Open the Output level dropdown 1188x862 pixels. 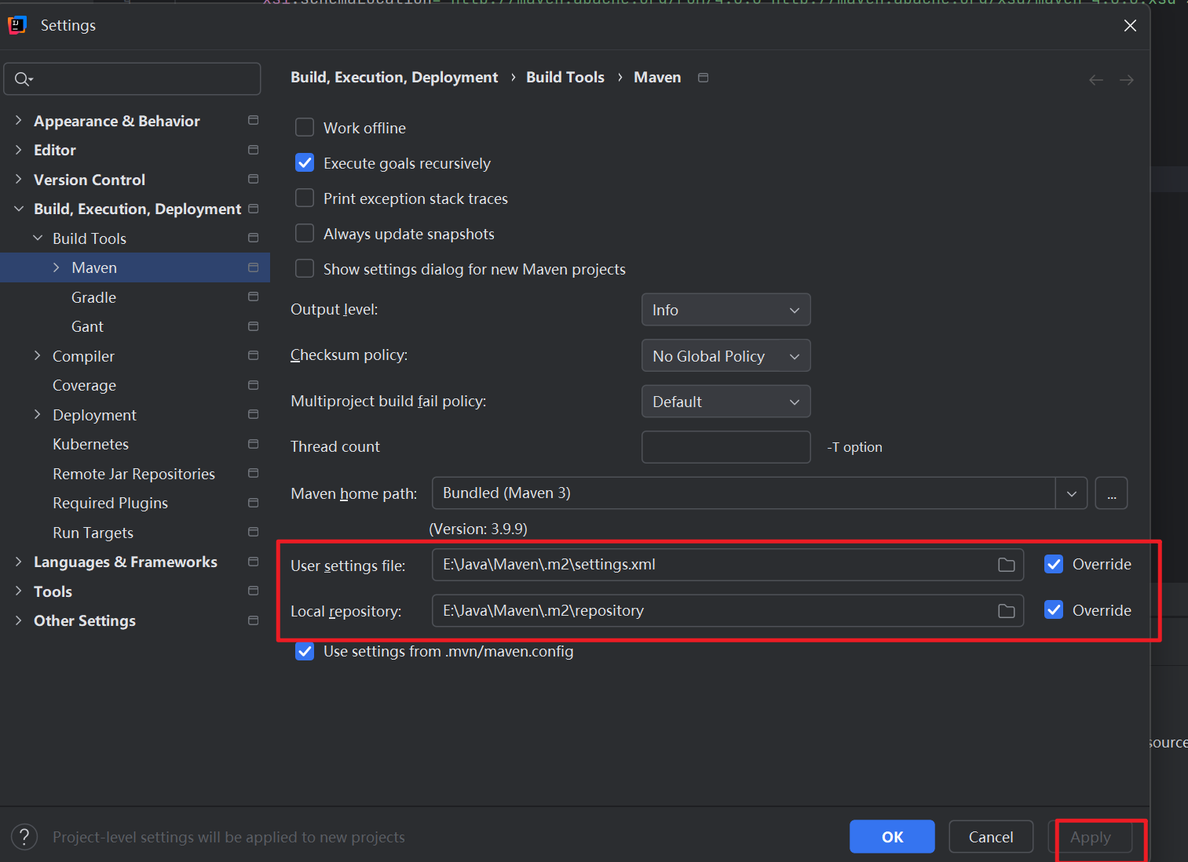coord(726,310)
